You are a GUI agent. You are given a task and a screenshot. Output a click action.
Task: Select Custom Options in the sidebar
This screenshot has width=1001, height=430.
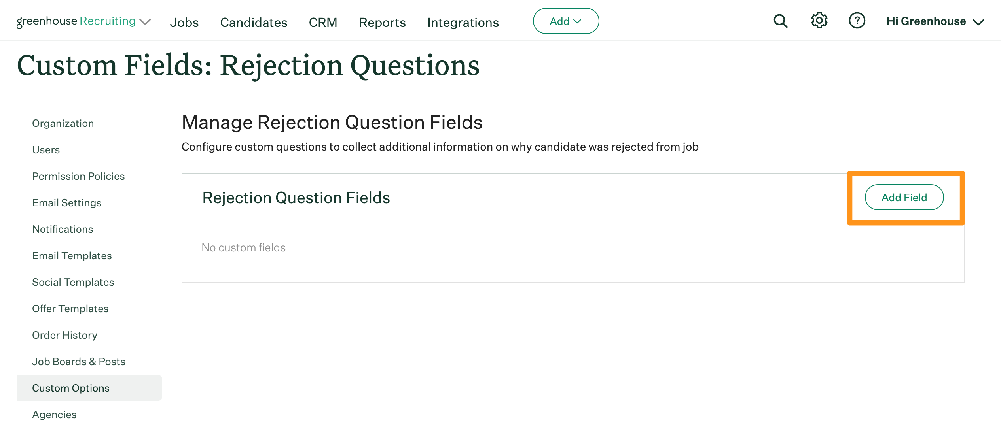pyautogui.click(x=71, y=388)
